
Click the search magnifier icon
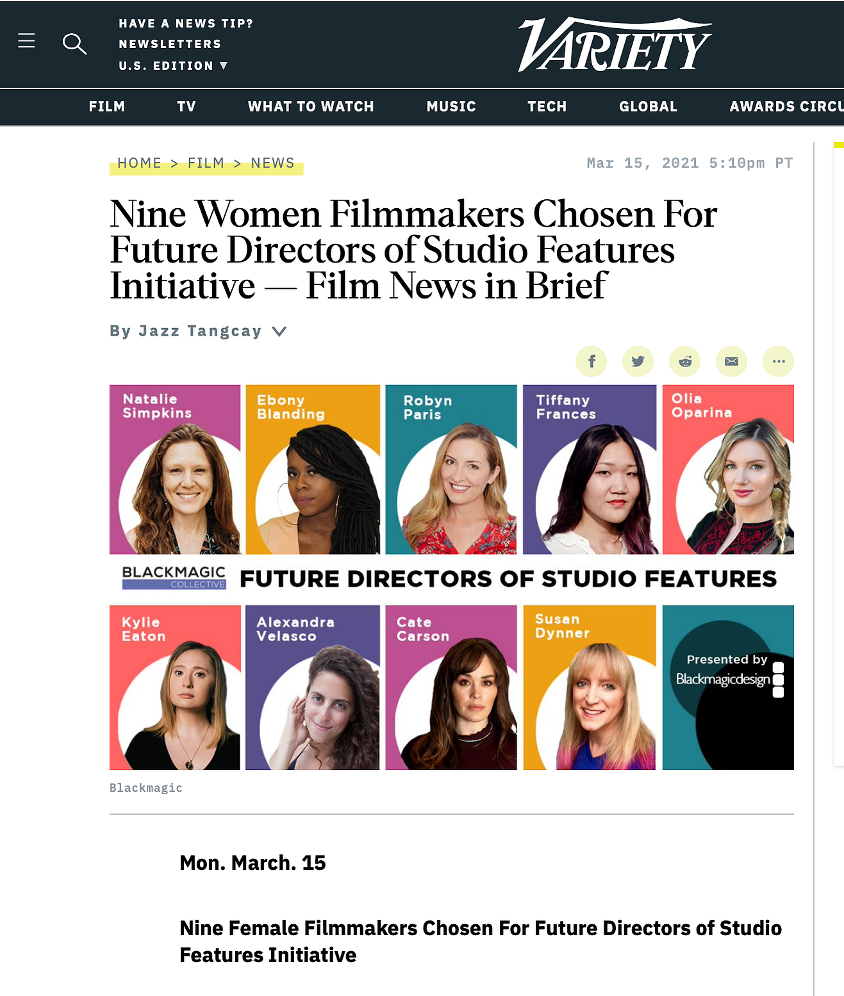(x=74, y=44)
